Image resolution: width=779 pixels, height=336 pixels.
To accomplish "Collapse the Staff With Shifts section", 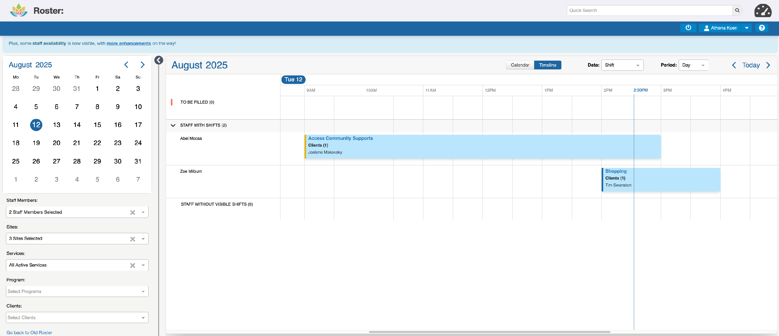I will point(173,125).
